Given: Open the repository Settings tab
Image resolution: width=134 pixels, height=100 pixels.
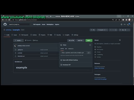Looking at the screenshot, I should point(75,35).
